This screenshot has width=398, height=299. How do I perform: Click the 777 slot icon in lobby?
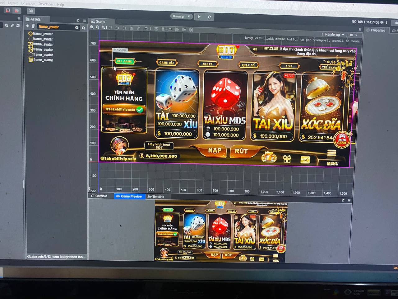[269, 157]
